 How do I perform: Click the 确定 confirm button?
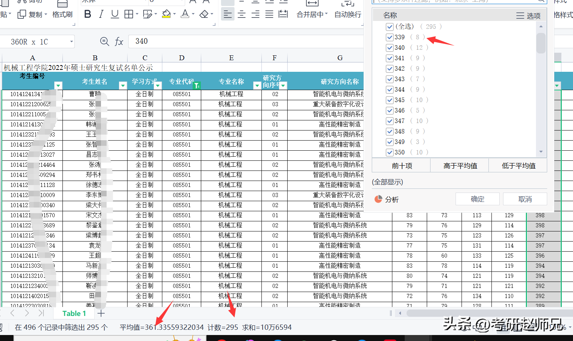477,199
